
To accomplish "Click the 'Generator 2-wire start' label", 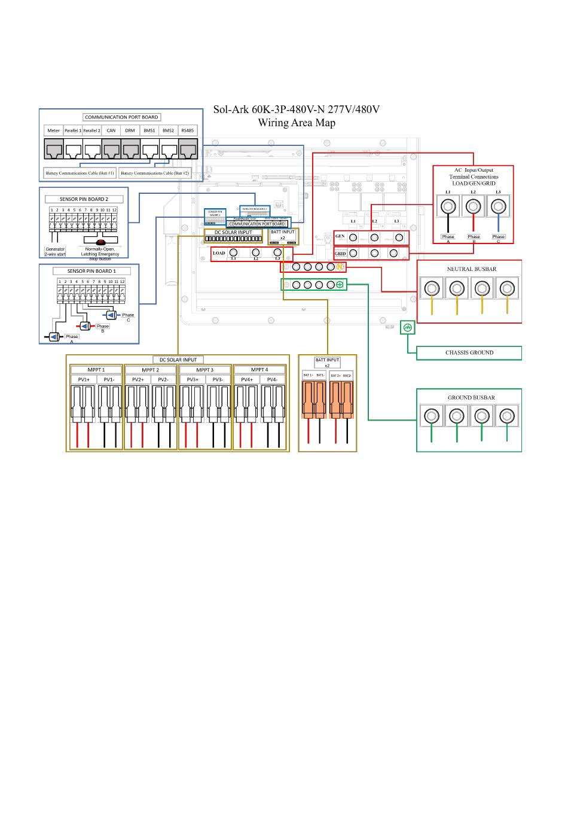I will coord(55,252).
